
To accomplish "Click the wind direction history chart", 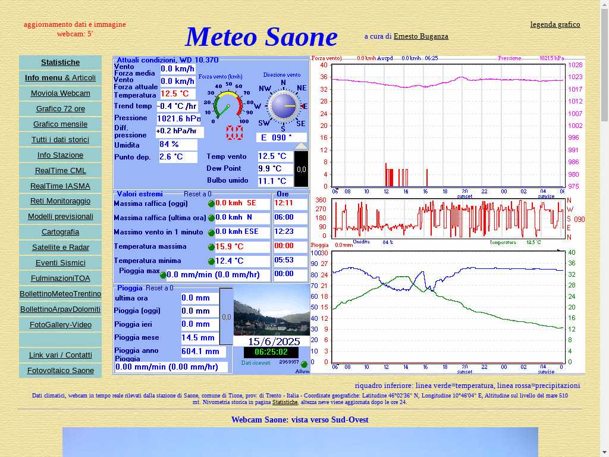I will point(447,218).
